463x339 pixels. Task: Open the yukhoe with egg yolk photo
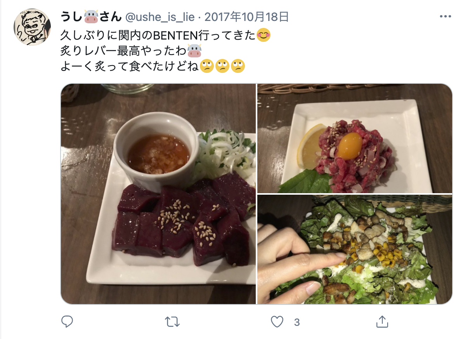(x=355, y=138)
